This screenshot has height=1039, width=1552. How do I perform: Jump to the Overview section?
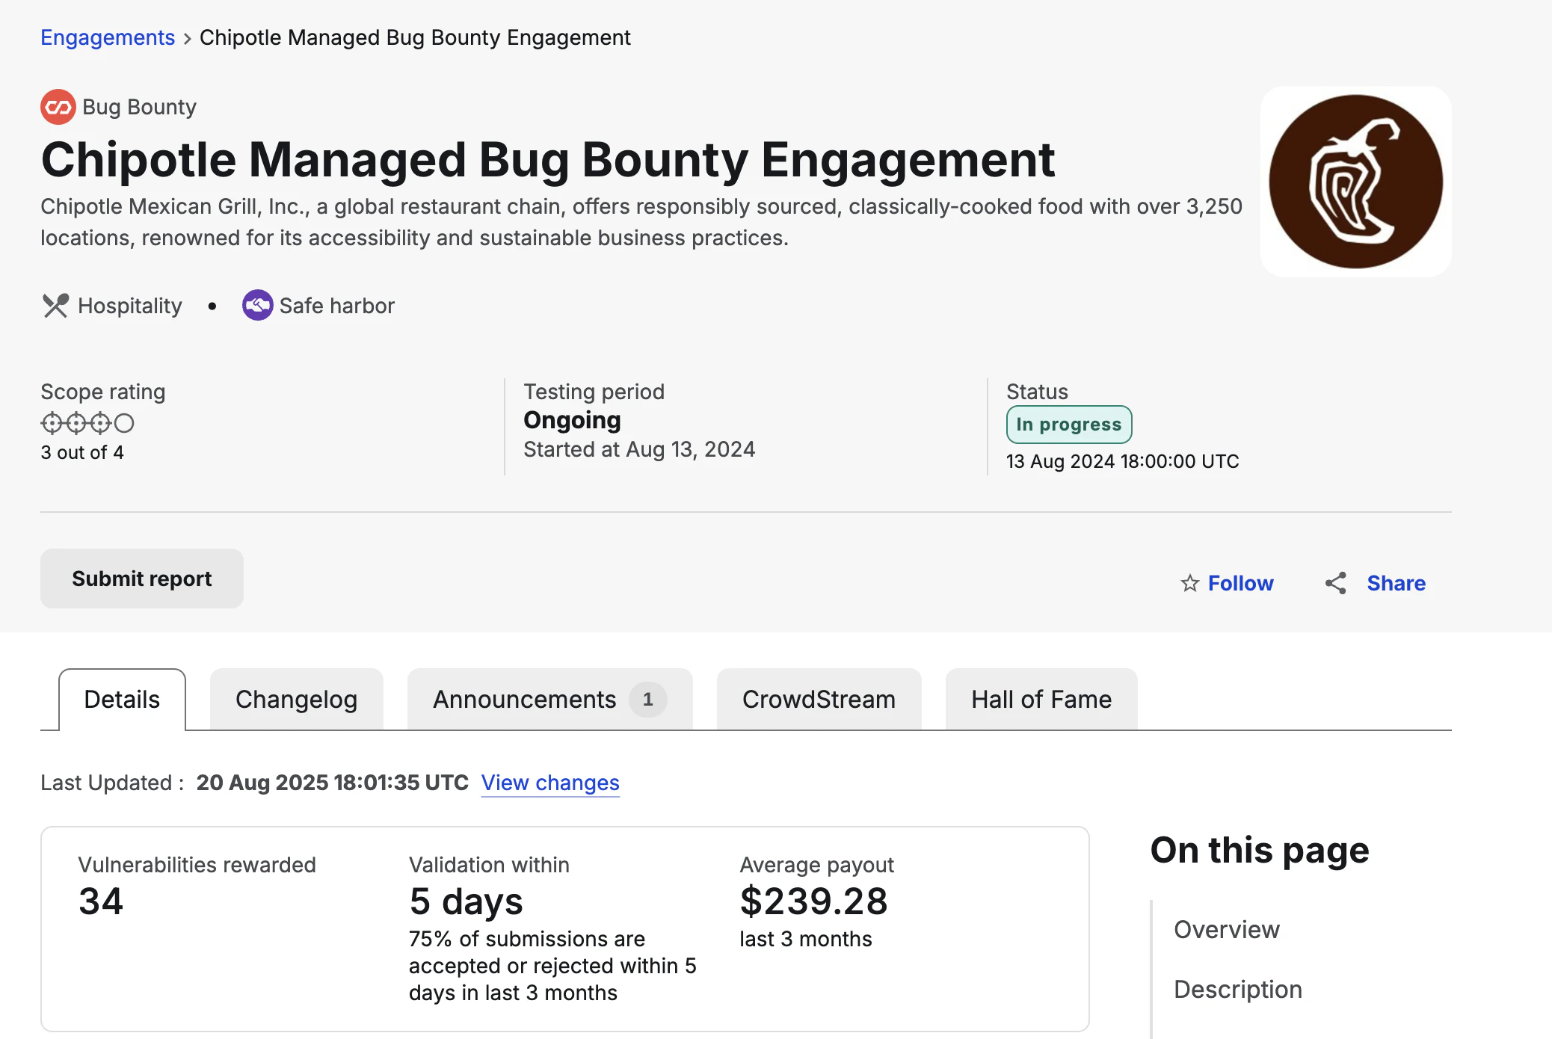[x=1226, y=929]
